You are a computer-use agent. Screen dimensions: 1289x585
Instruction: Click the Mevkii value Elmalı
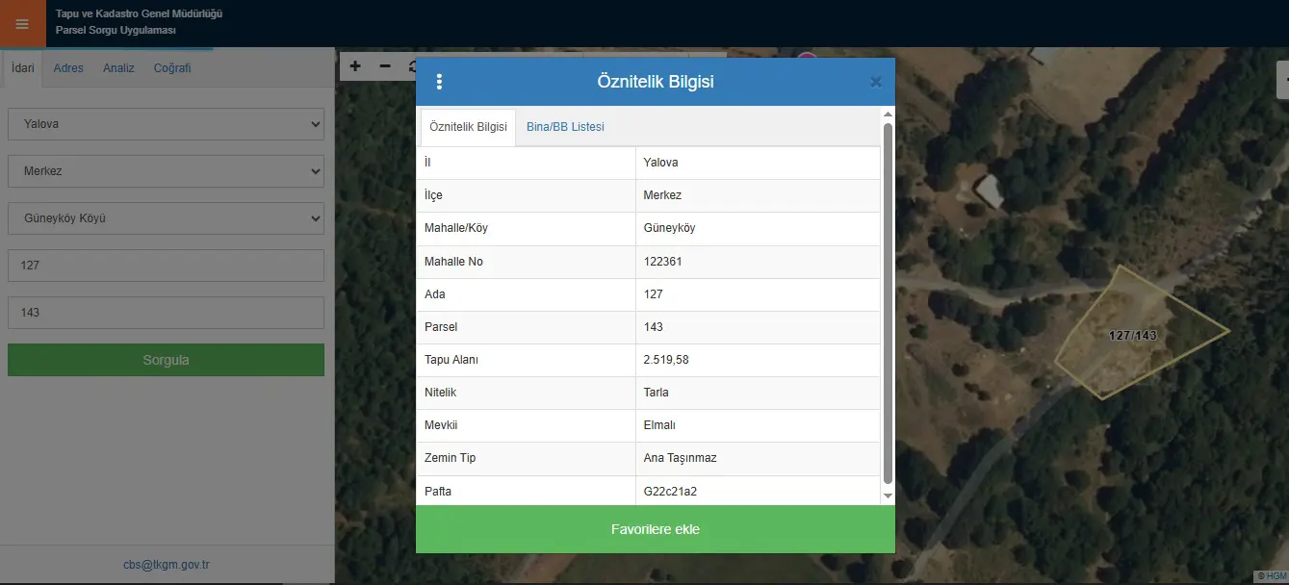point(659,425)
